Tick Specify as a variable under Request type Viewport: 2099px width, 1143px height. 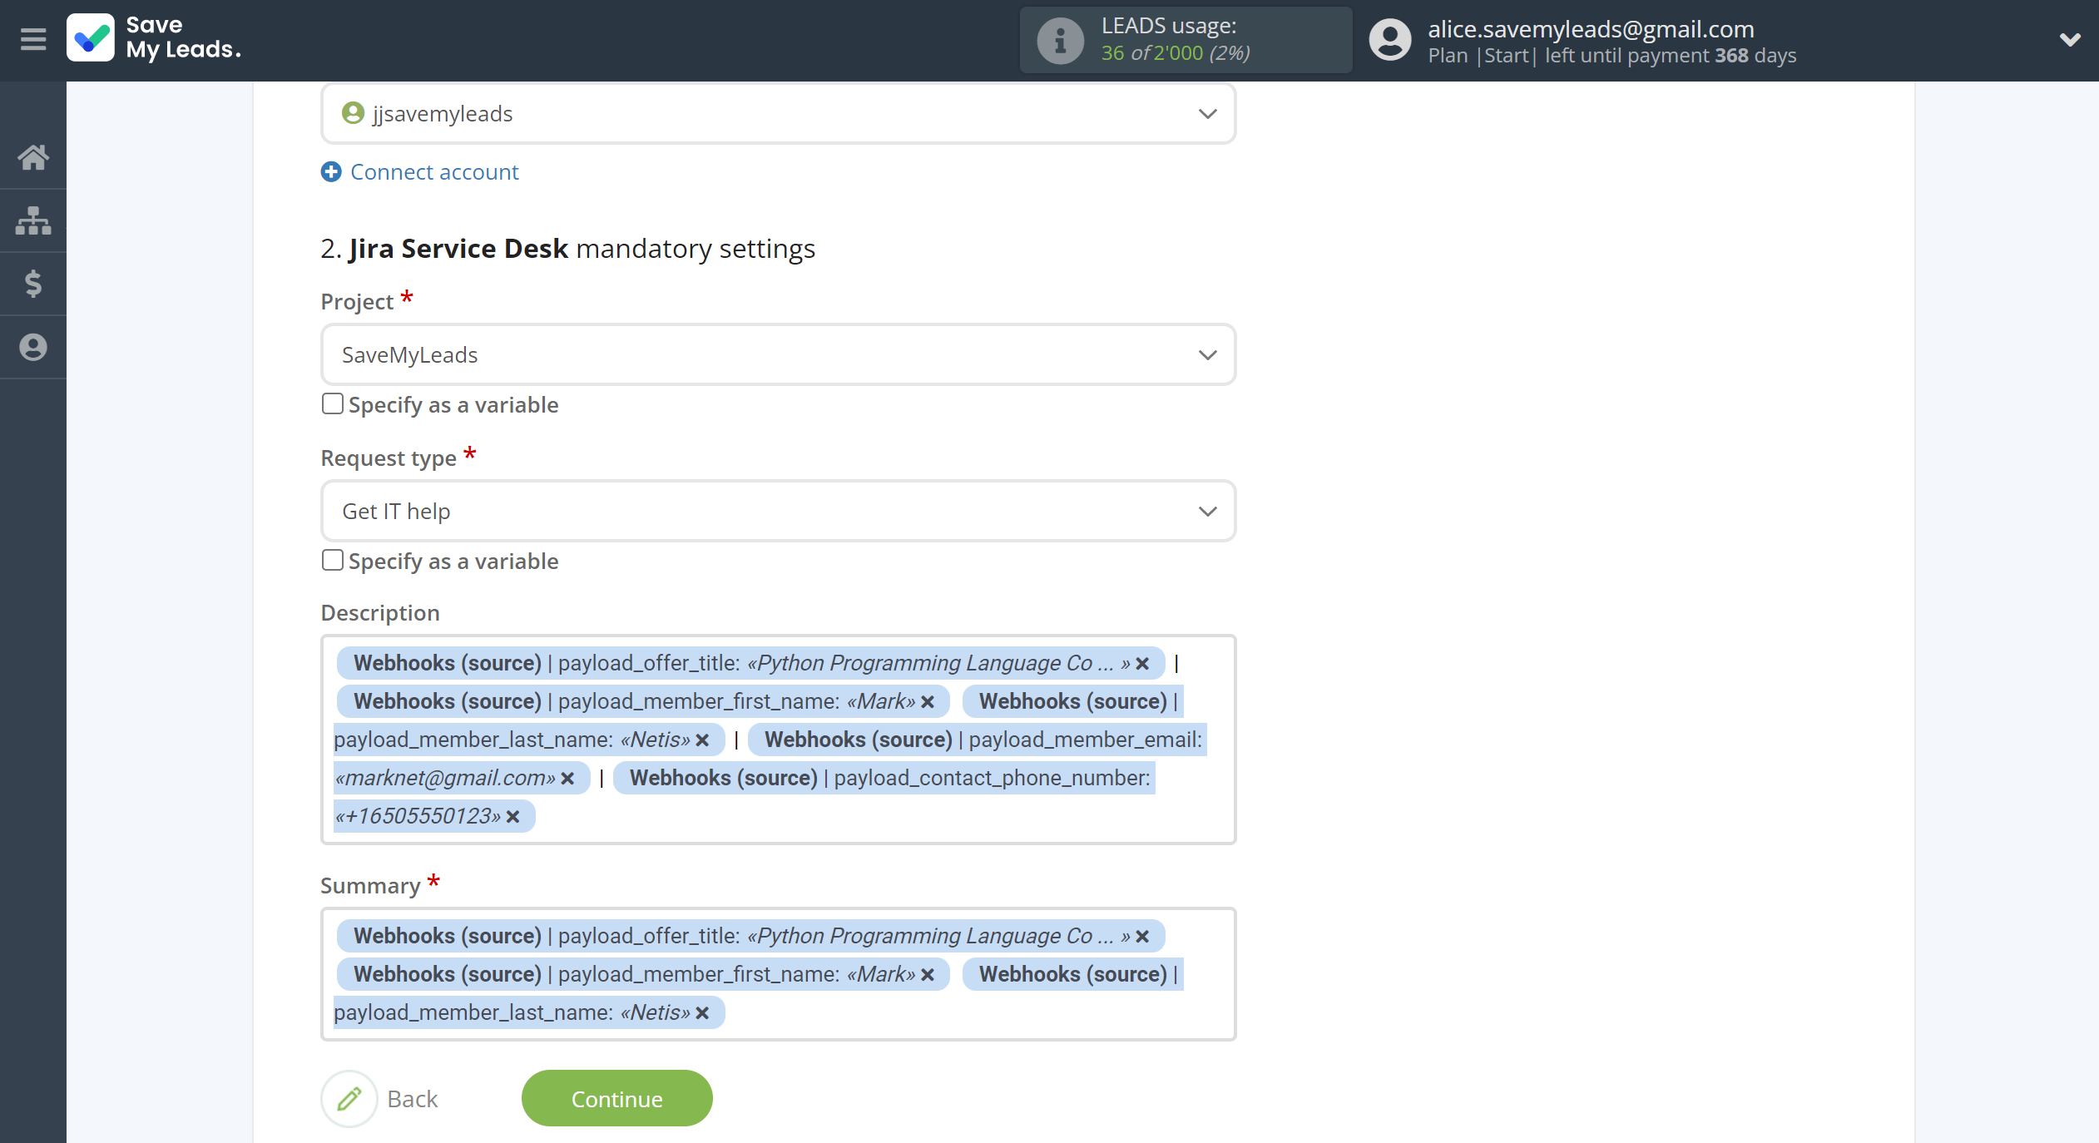pyautogui.click(x=333, y=560)
